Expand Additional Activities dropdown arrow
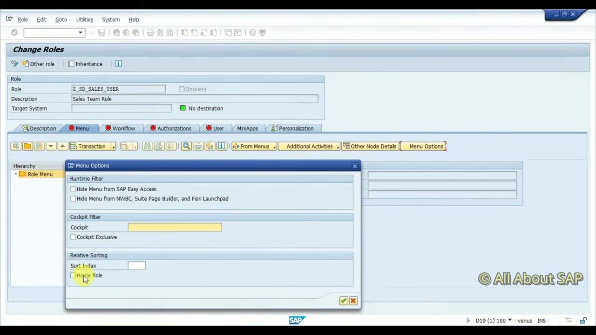The image size is (596, 335). click(x=338, y=147)
